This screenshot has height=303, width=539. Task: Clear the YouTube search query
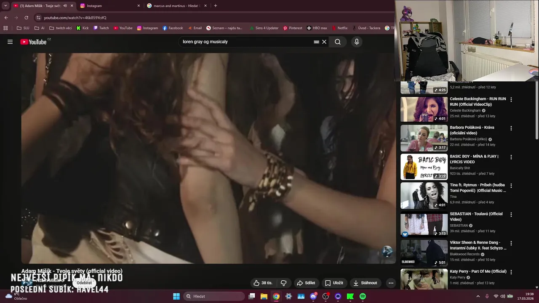coord(324,42)
